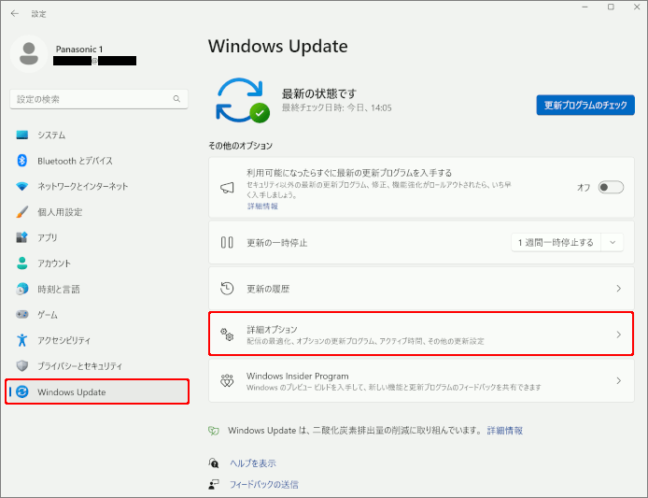Click 更新プログラムのチェック button
This screenshot has width=648, height=498.
[585, 105]
